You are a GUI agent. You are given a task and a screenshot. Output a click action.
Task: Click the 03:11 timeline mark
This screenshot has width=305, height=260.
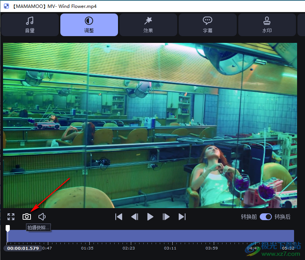(170, 248)
